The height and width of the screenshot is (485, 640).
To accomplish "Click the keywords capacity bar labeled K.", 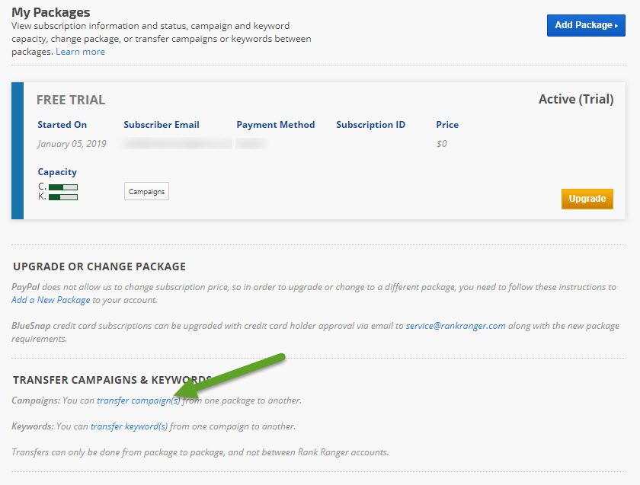I will [63, 197].
